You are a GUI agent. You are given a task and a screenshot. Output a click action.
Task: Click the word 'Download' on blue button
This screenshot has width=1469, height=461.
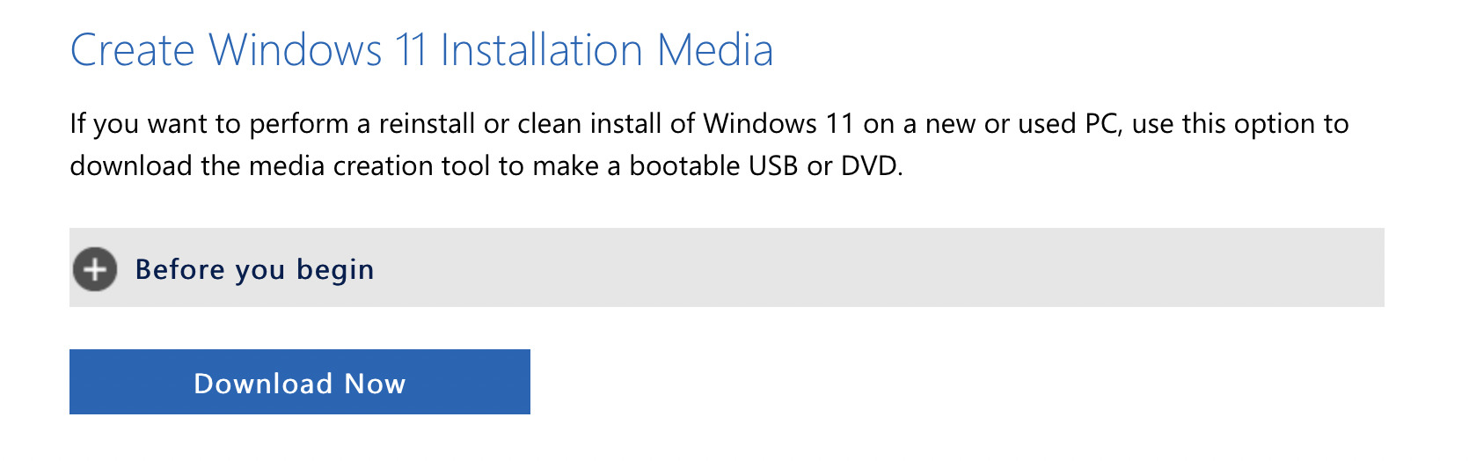(263, 384)
